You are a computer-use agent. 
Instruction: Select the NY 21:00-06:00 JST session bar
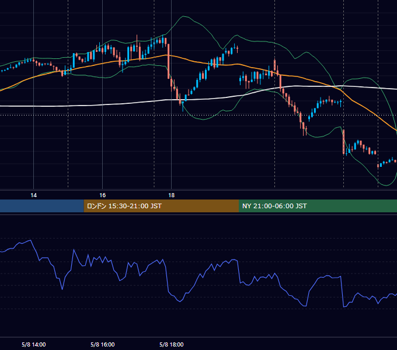(x=318, y=206)
